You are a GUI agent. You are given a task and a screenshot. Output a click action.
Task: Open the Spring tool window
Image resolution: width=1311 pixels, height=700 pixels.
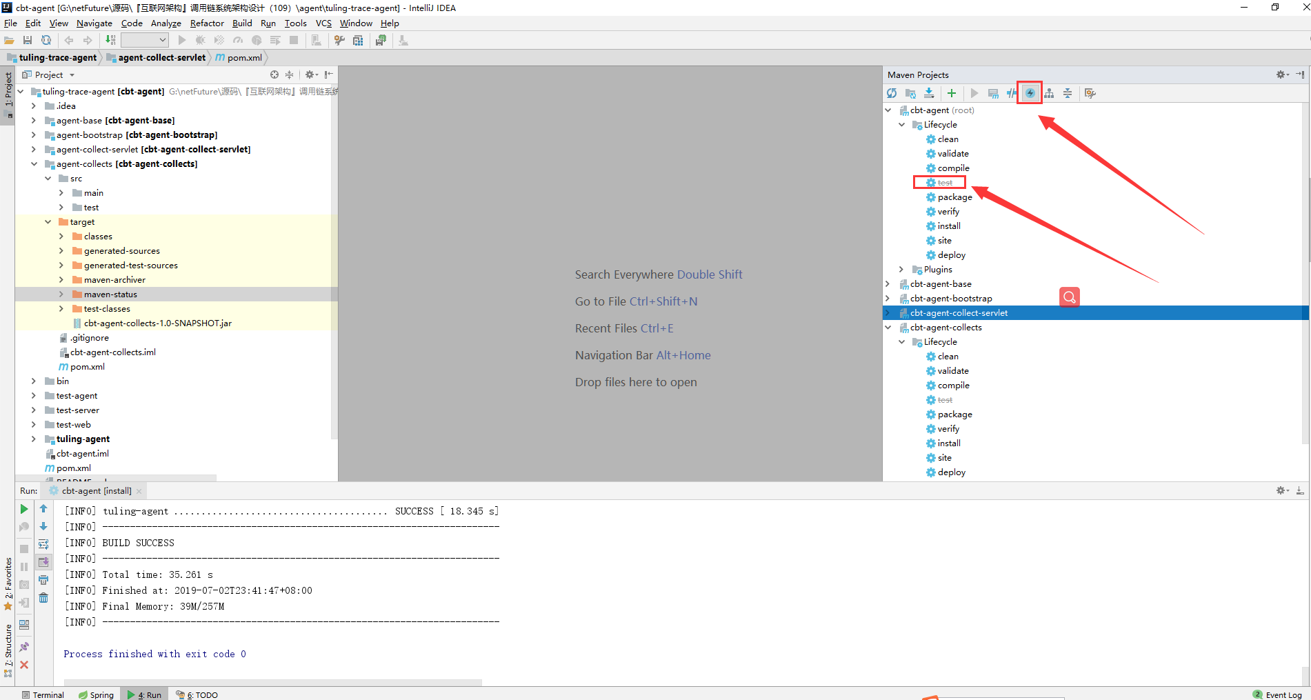click(x=96, y=694)
